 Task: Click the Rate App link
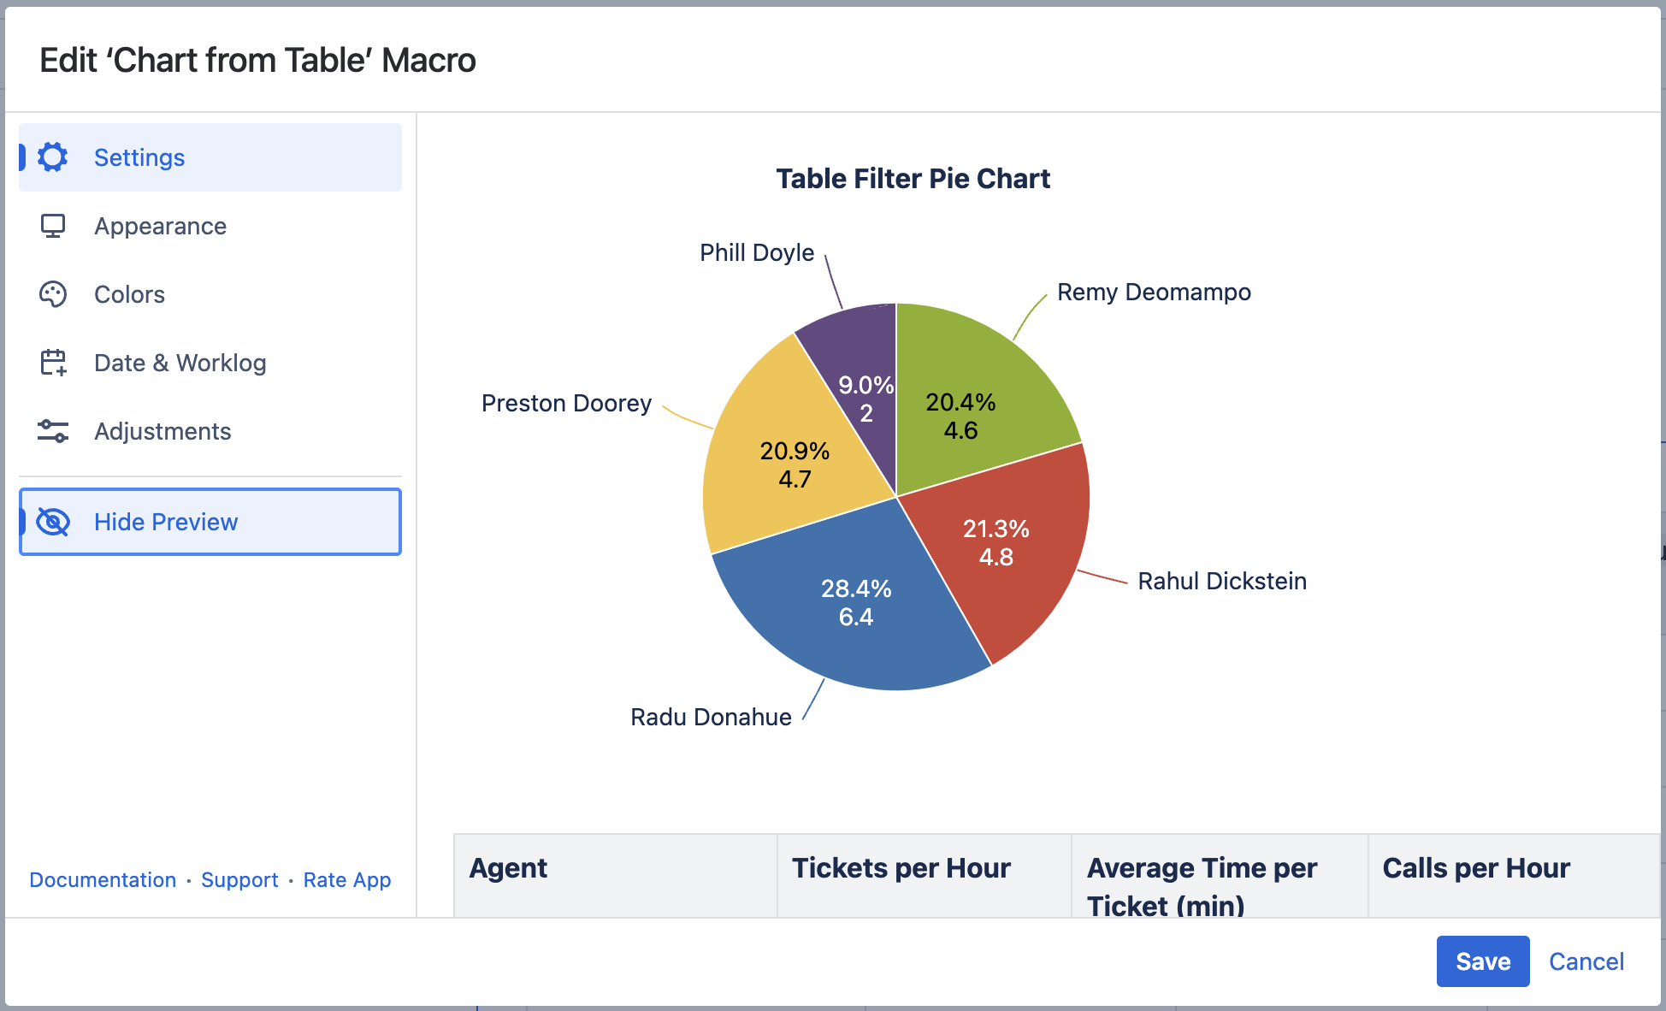point(347,880)
